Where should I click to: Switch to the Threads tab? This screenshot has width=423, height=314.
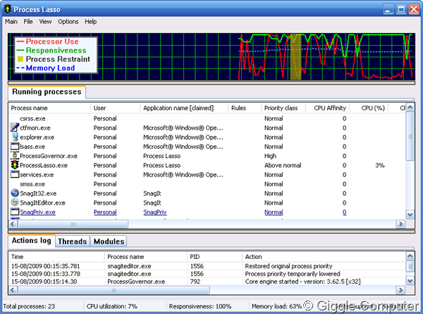point(73,241)
